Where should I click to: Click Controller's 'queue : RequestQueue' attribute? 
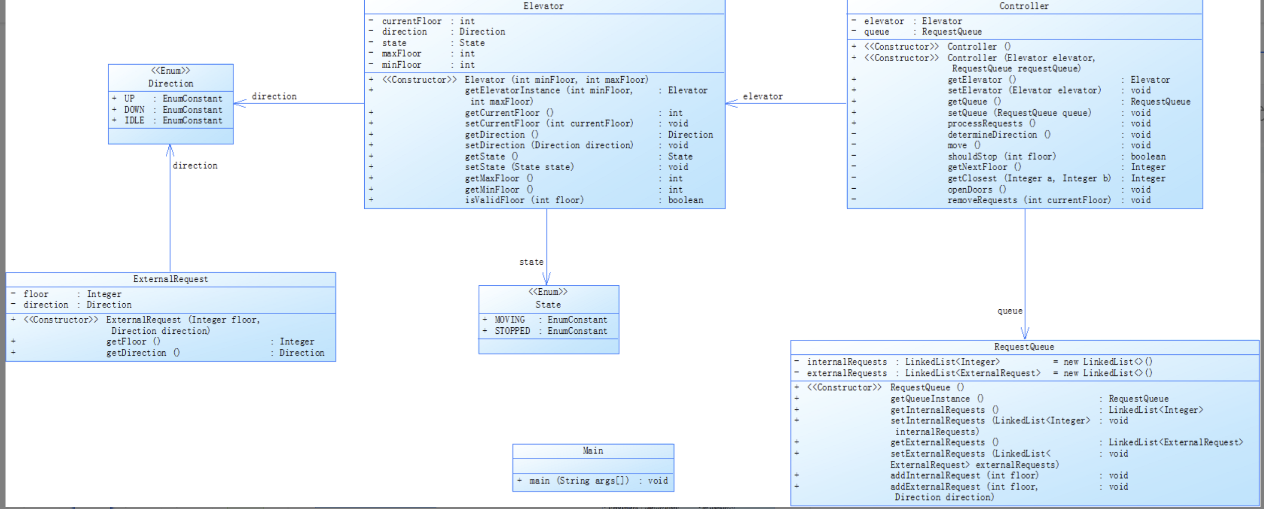[x=917, y=32]
